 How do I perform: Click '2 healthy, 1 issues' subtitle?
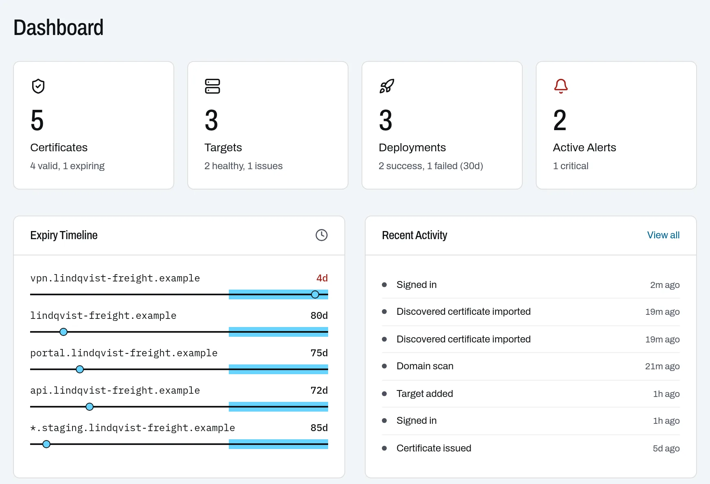click(243, 166)
